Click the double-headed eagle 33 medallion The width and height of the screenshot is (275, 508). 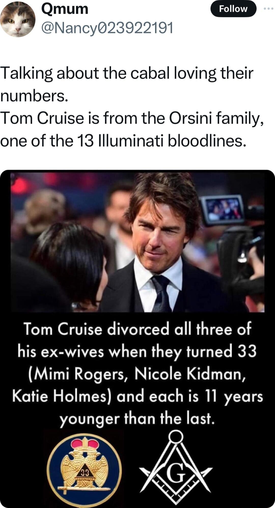84,466
